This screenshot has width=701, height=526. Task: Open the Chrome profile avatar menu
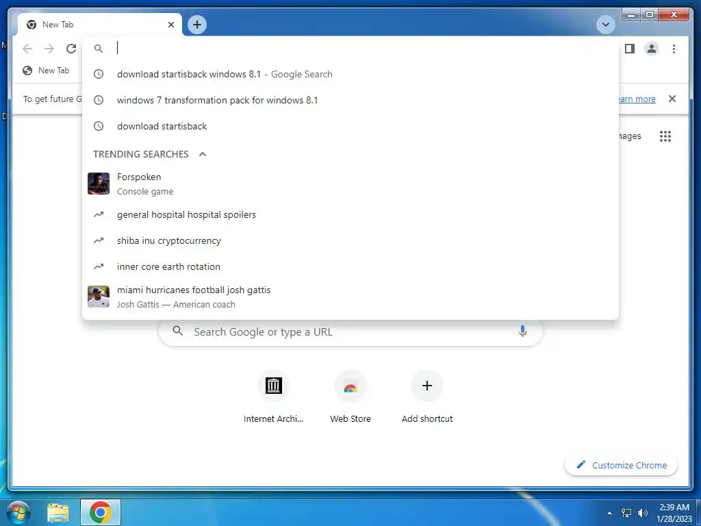652,49
